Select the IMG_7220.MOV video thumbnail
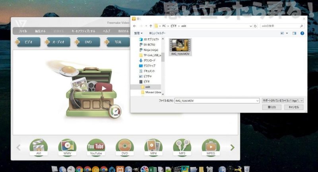 coord(180,47)
